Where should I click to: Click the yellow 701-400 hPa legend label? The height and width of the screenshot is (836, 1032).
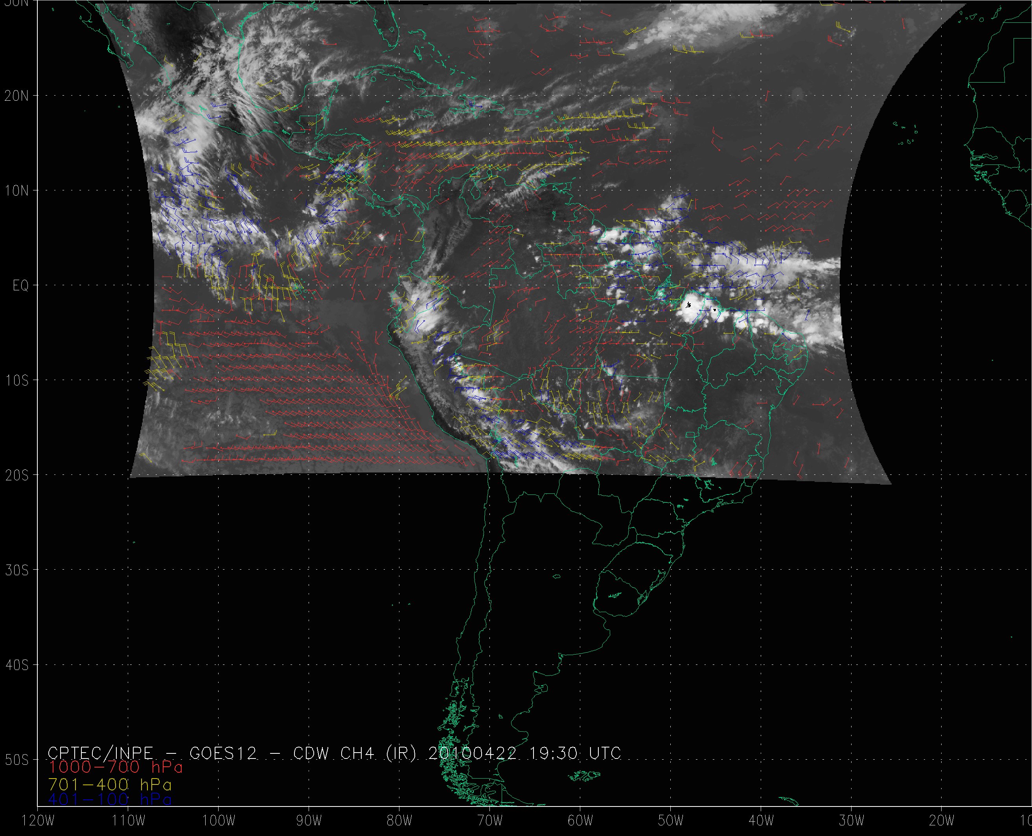point(110,784)
